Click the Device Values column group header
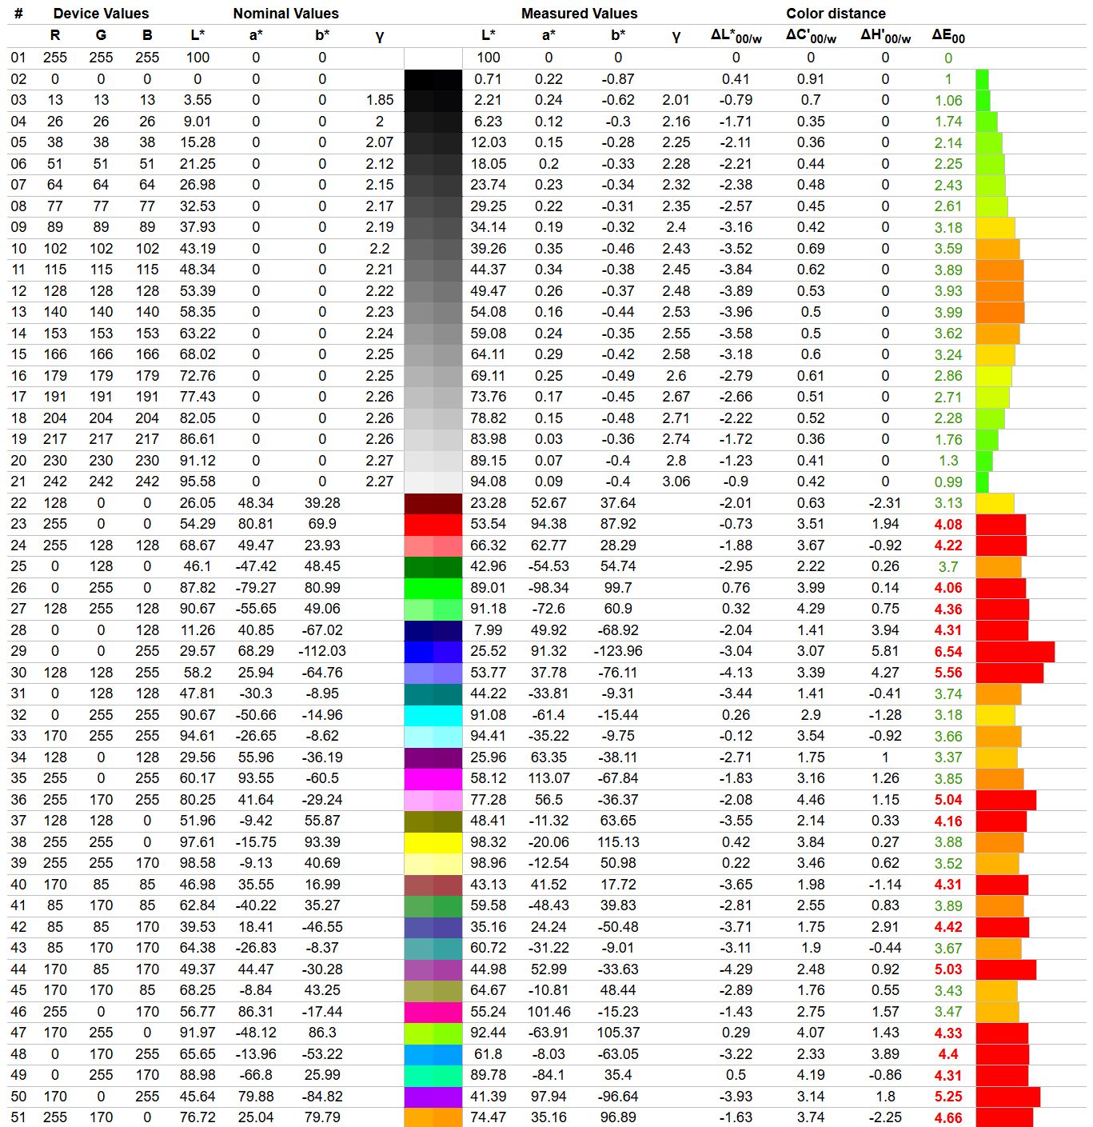The width and height of the screenshot is (1093, 1127). click(101, 14)
